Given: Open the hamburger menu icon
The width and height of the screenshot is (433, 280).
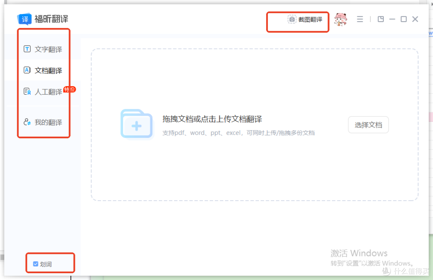Looking at the screenshot, I should point(360,19).
